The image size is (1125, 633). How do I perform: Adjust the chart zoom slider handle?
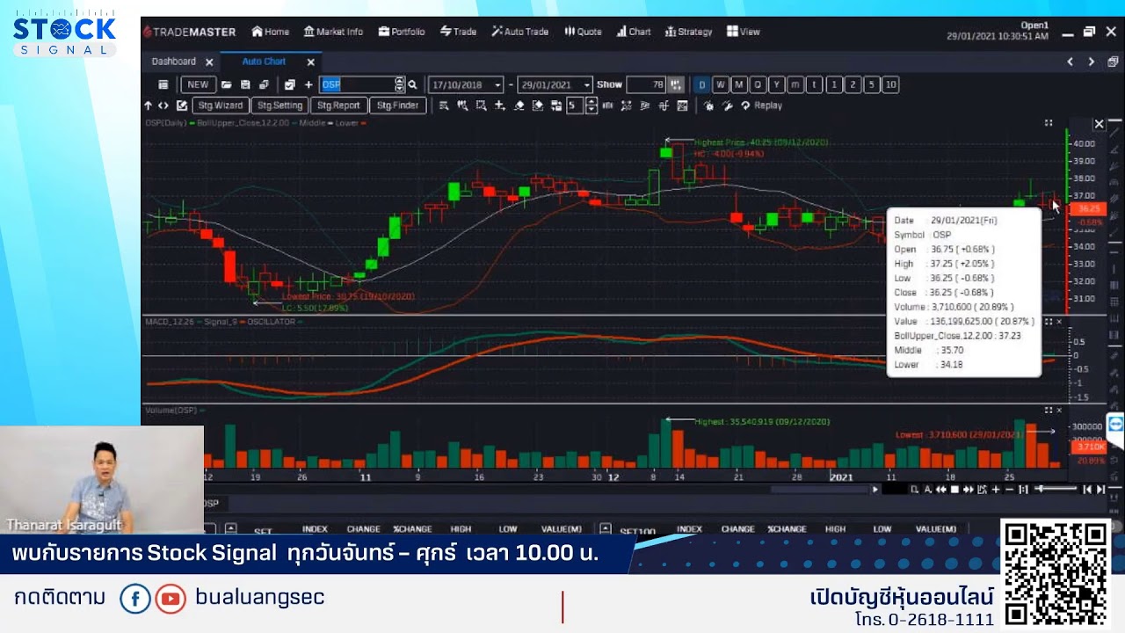(x=1041, y=489)
